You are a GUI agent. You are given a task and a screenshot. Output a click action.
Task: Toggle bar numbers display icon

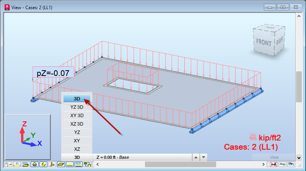click(x=17, y=165)
